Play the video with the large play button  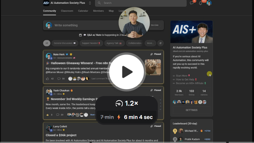127,72
